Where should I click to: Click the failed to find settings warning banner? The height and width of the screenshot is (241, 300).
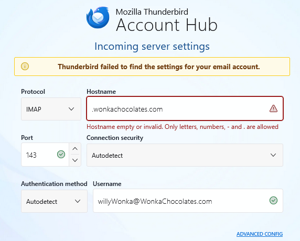152,67
